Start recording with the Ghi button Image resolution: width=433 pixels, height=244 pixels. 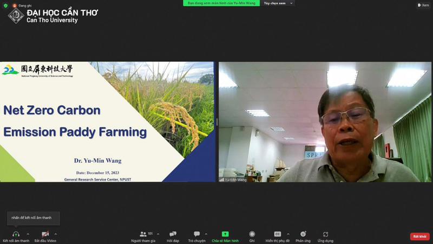pos(252,234)
